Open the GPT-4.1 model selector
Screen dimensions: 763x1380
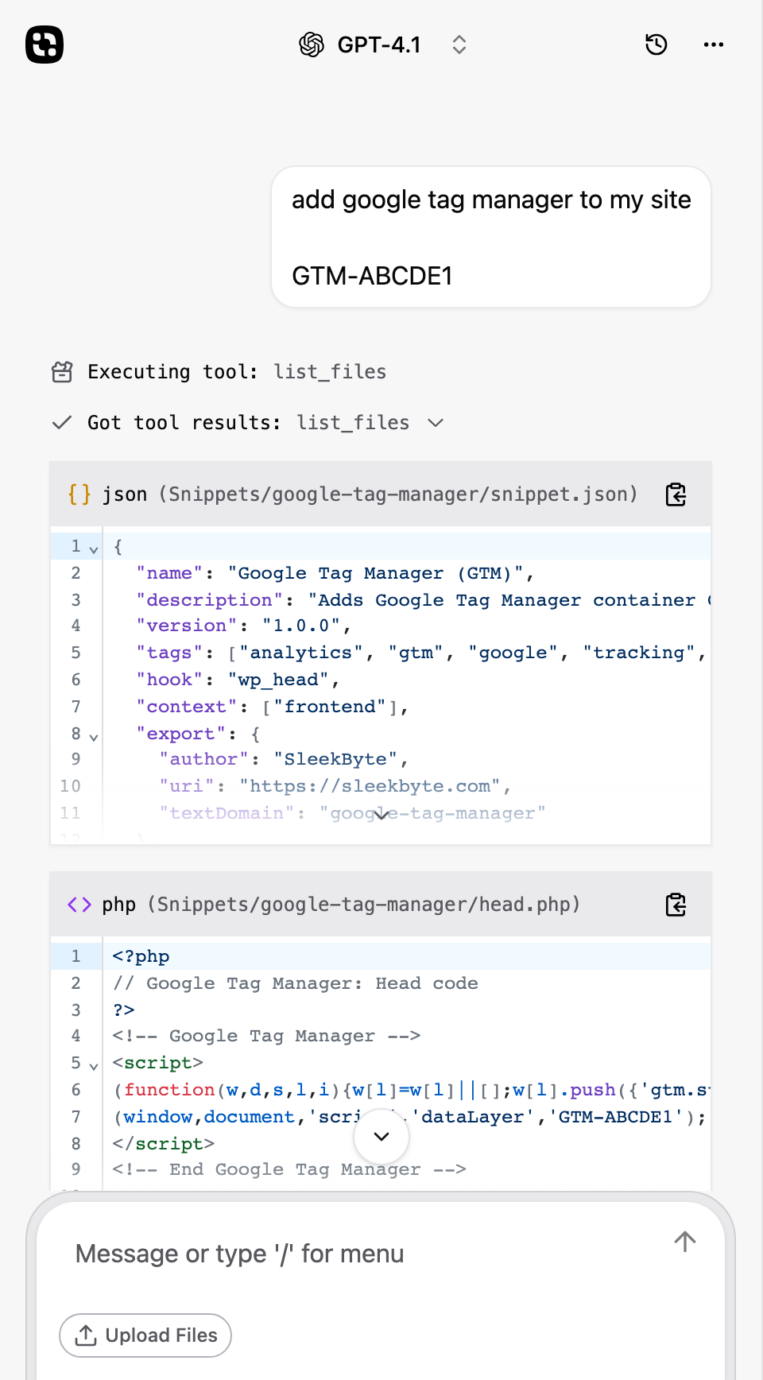pyautogui.click(x=383, y=45)
